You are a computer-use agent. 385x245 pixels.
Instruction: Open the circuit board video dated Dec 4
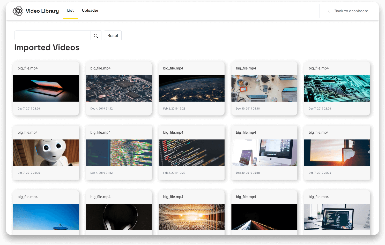pyautogui.click(x=119, y=88)
